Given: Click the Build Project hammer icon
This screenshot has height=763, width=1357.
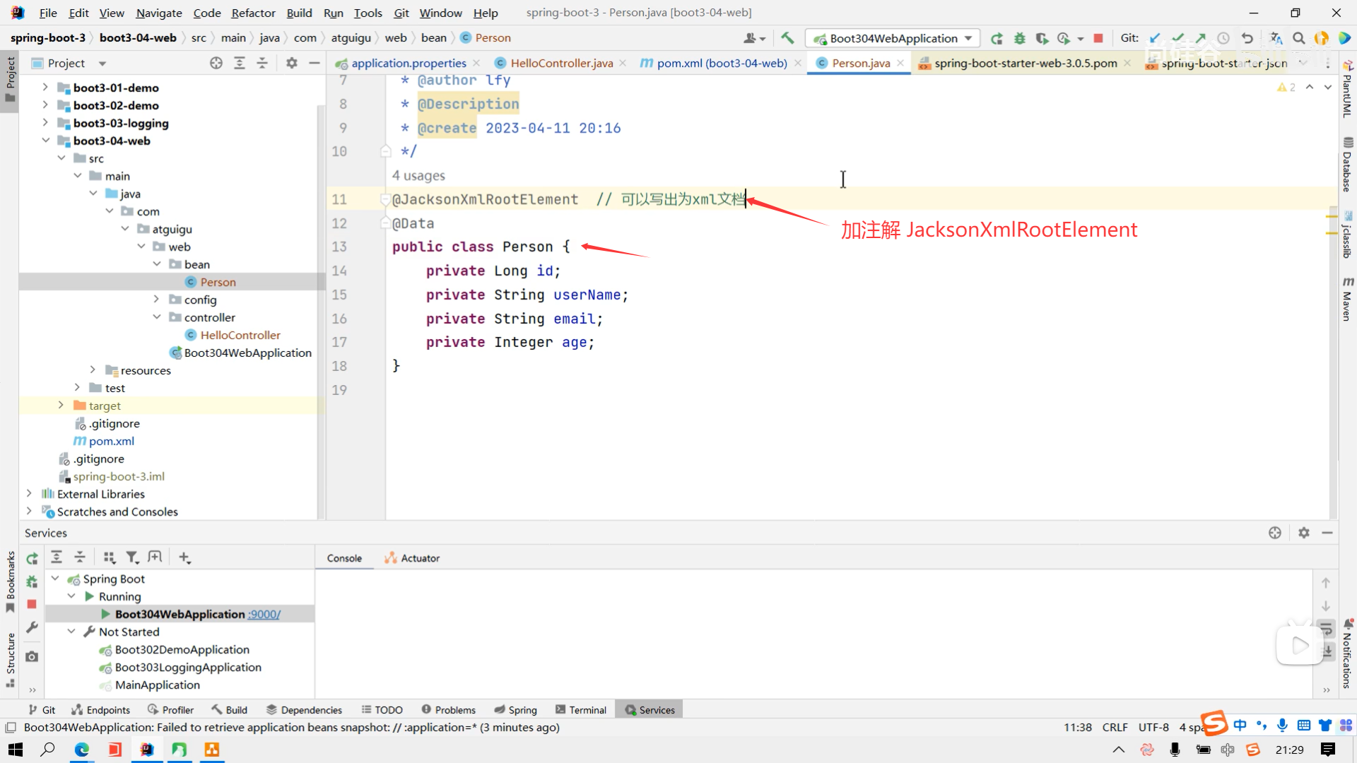Looking at the screenshot, I should click(x=787, y=38).
